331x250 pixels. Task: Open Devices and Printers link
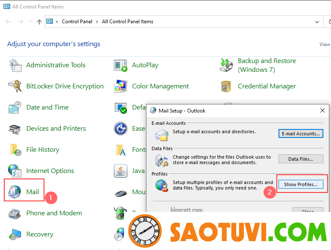tap(56, 129)
